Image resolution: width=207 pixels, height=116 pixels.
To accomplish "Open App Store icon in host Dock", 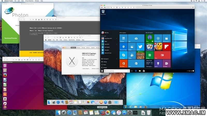I will (x=124, y=113).
